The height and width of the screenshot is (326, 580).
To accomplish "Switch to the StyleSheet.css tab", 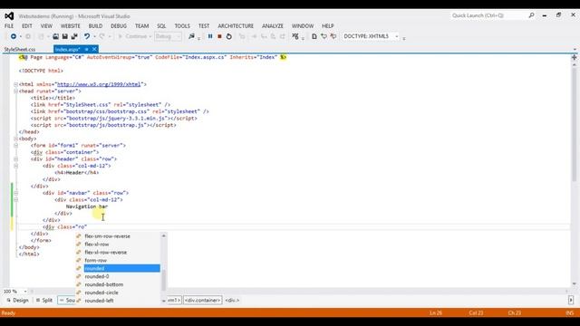I will 20,49.
